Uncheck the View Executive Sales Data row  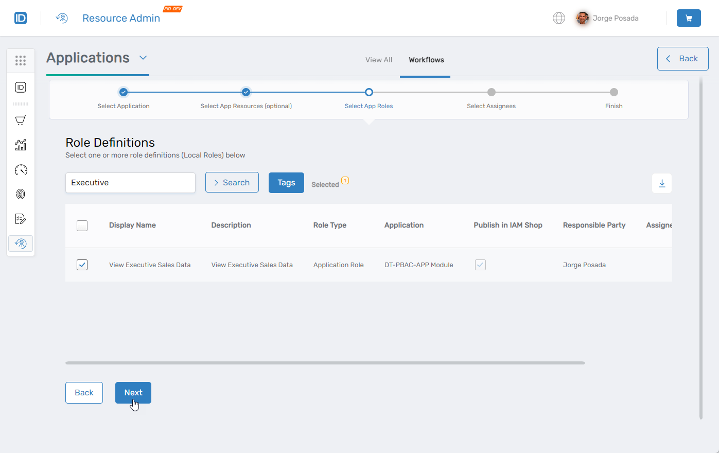coord(82,265)
